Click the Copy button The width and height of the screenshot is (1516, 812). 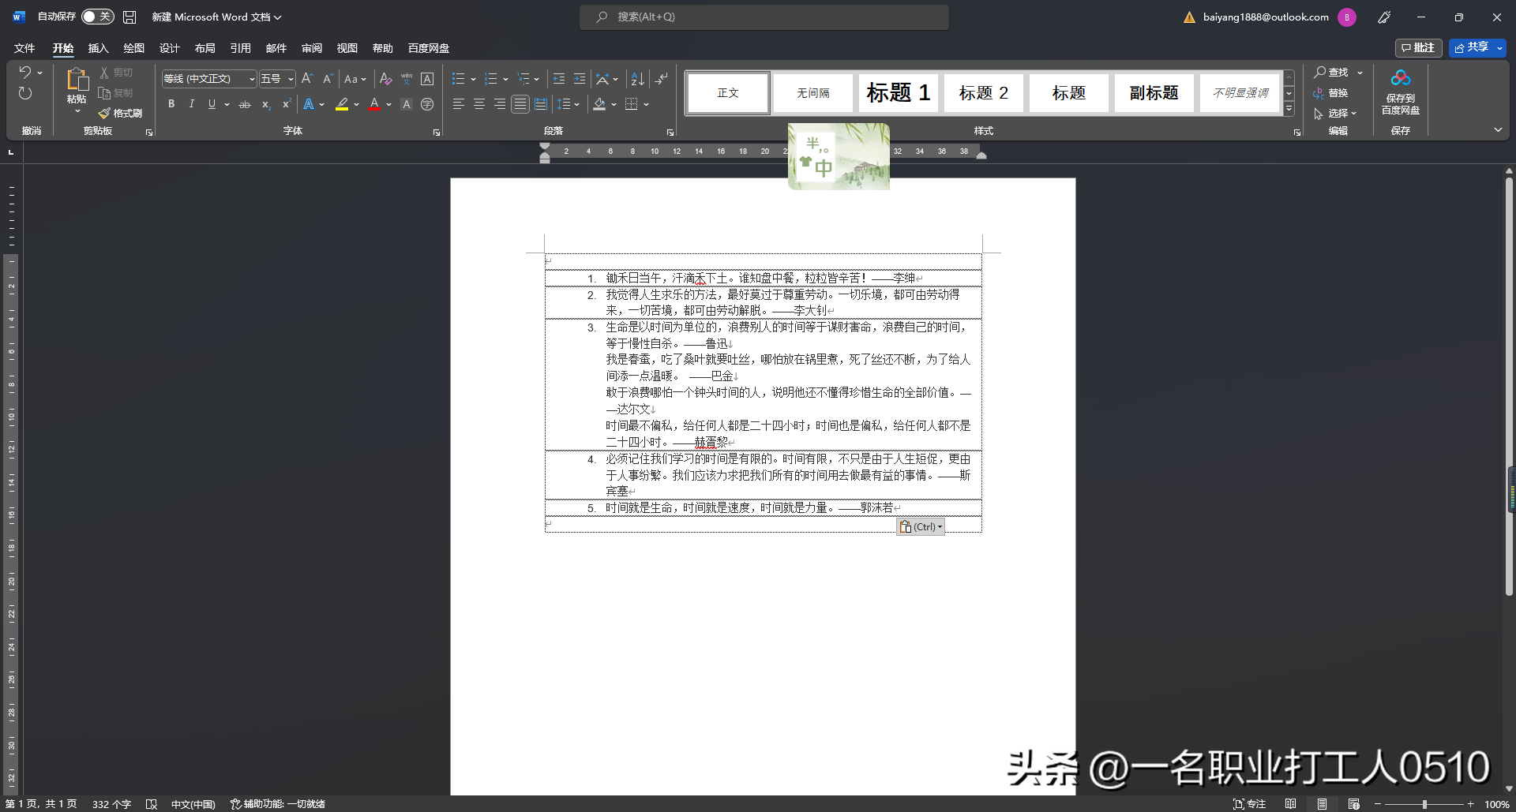coord(116,93)
